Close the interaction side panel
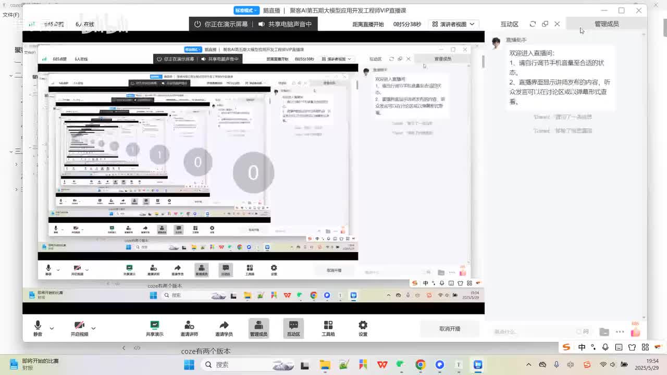 (x=557, y=24)
